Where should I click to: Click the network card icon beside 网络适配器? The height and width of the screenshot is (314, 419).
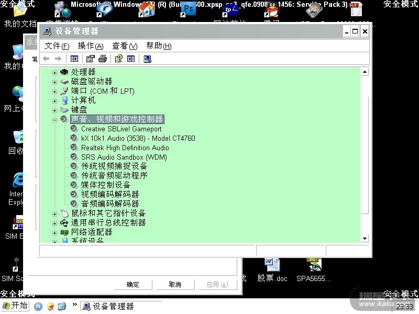64,232
